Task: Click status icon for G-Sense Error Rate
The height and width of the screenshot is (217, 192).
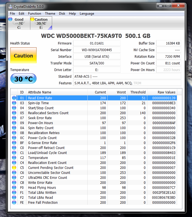Action: click(14, 143)
